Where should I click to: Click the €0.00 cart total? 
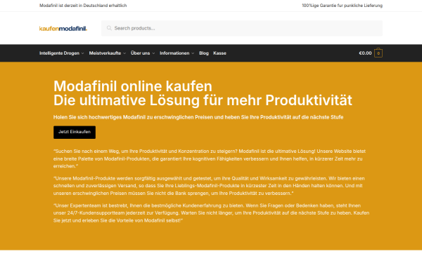(x=365, y=53)
